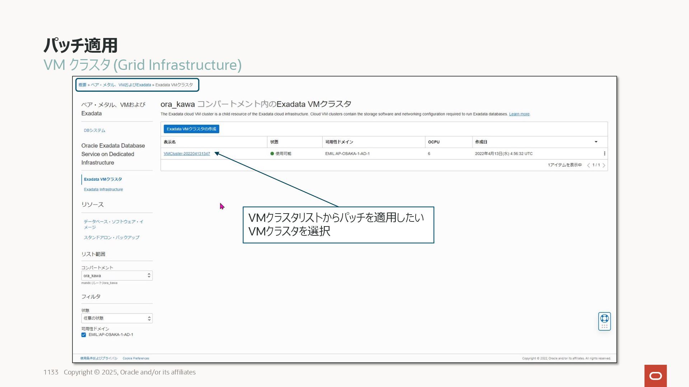The height and width of the screenshot is (387, 689).
Task: Select Exadata VMクラスタ in sidebar
Action: pyautogui.click(x=103, y=179)
